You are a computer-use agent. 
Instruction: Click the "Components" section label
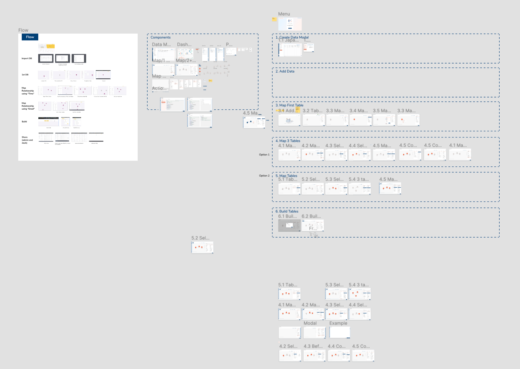tap(160, 37)
